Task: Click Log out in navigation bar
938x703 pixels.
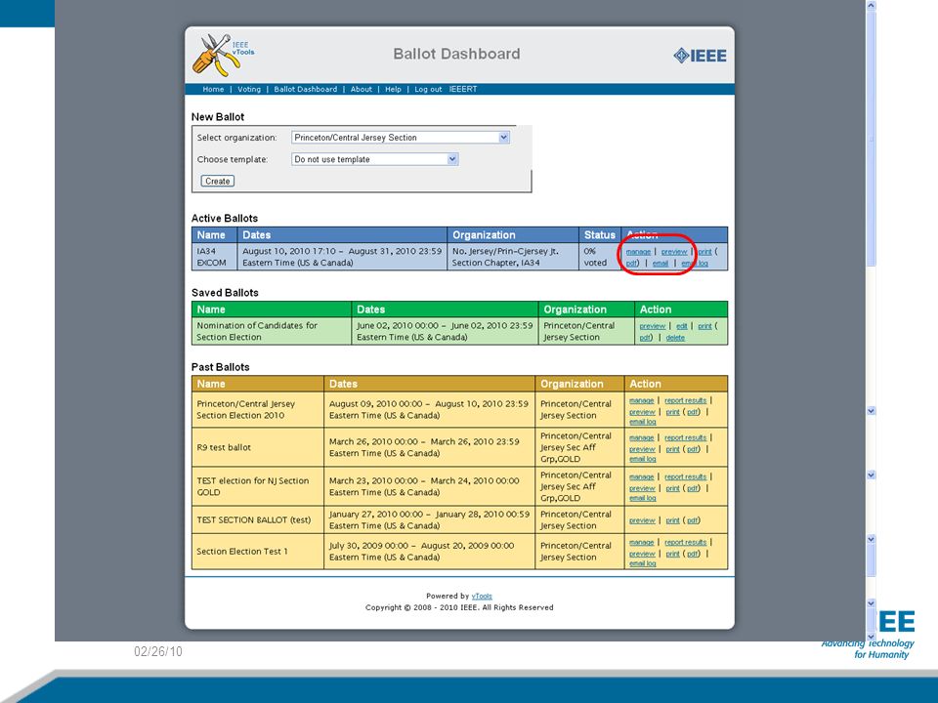Action: (428, 89)
